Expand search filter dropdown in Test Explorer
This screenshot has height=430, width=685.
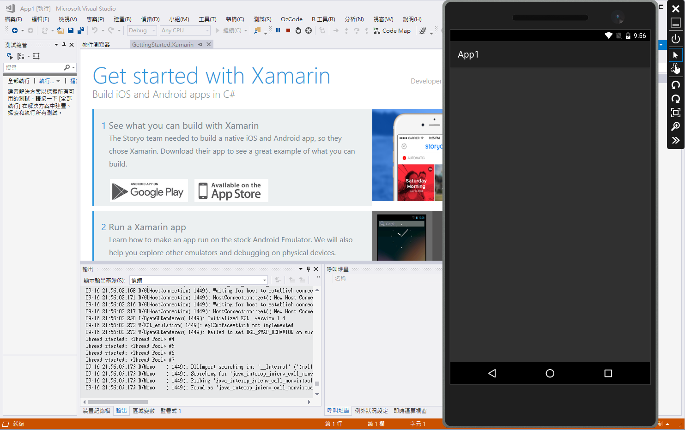click(73, 68)
